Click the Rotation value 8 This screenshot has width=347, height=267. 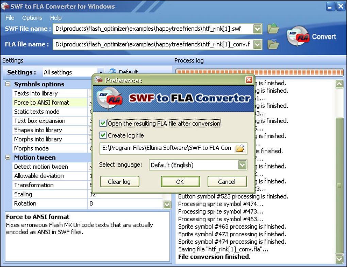click(91, 203)
